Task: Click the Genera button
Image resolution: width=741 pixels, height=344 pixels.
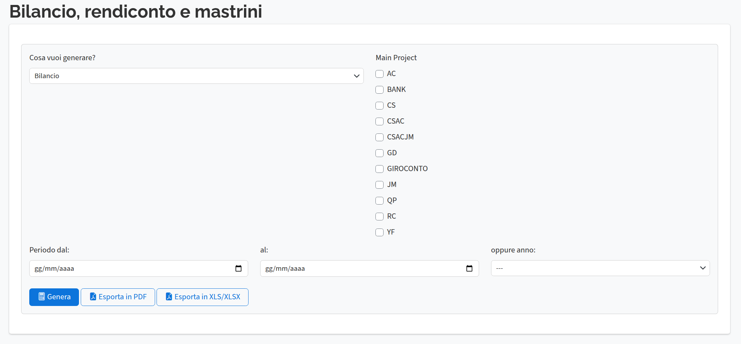Action: point(54,297)
